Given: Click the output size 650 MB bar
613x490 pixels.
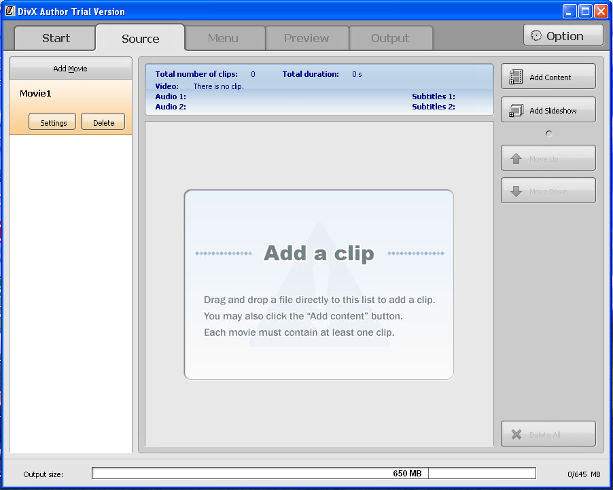Looking at the screenshot, I should [314, 473].
